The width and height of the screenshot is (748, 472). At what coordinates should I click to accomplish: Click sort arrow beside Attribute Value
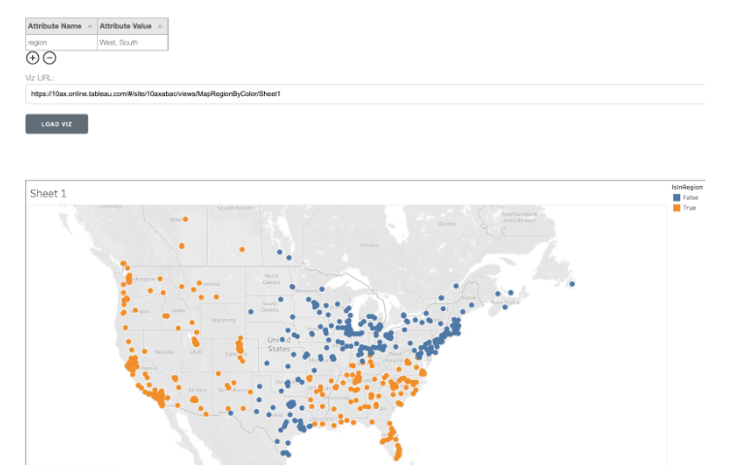tap(160, 26)
